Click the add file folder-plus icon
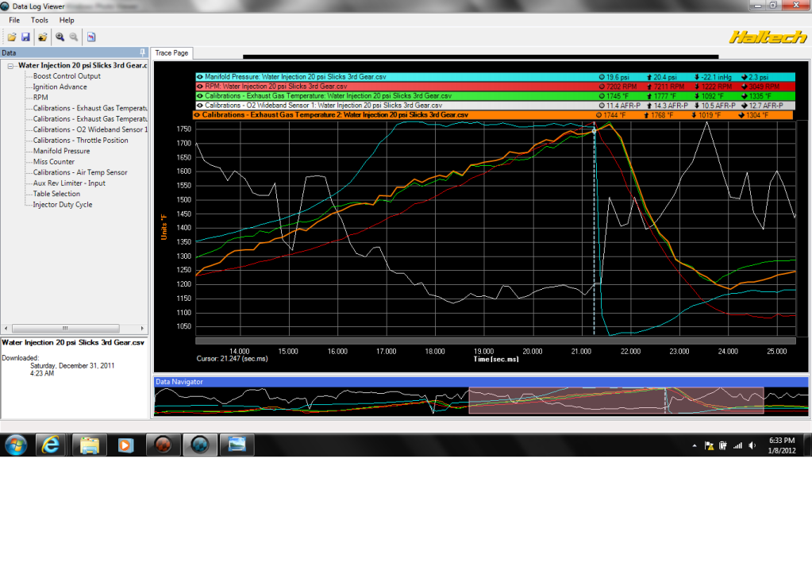 click(42, 37)
